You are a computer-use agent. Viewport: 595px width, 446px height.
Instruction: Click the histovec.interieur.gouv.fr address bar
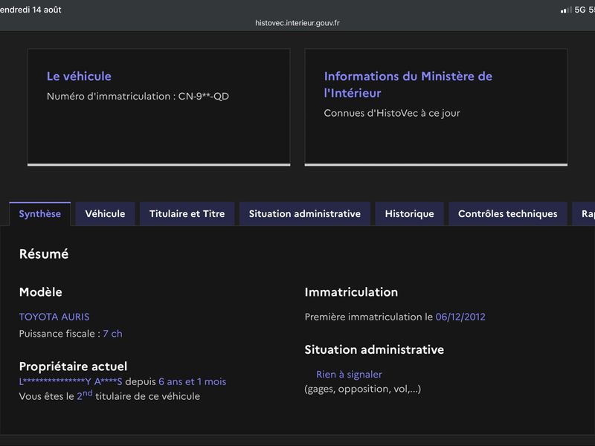(x=297, y=23)
